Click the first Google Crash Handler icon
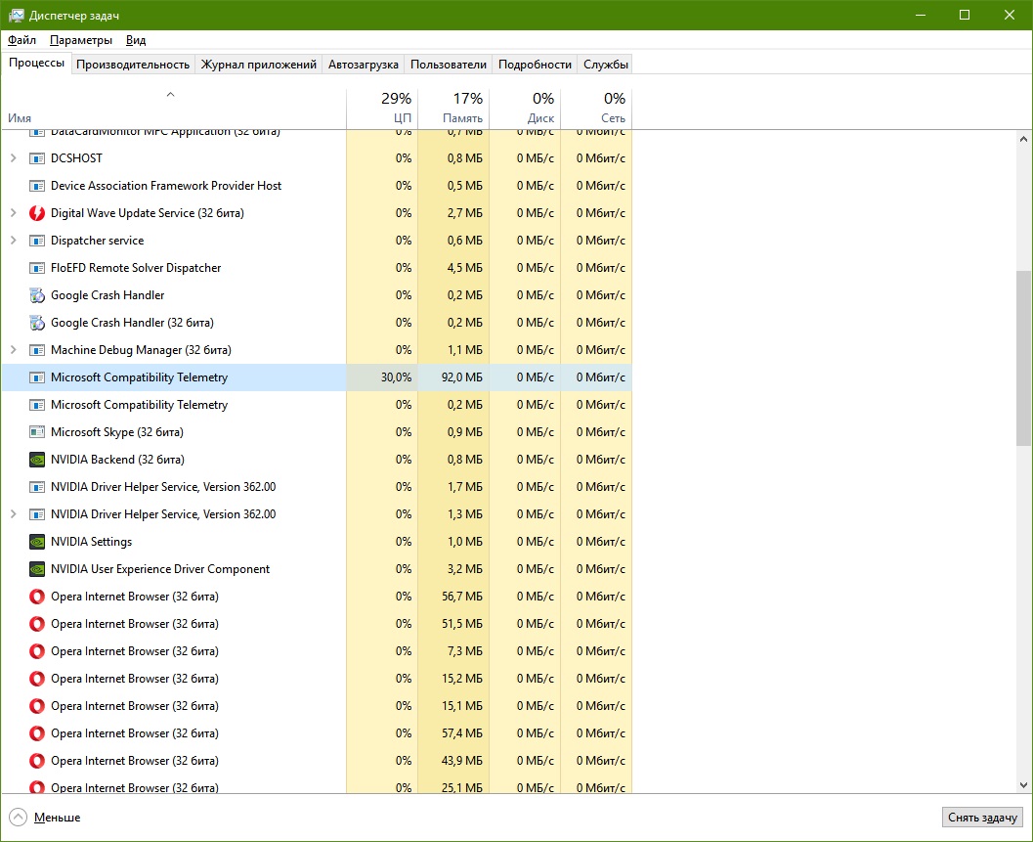 37,295
